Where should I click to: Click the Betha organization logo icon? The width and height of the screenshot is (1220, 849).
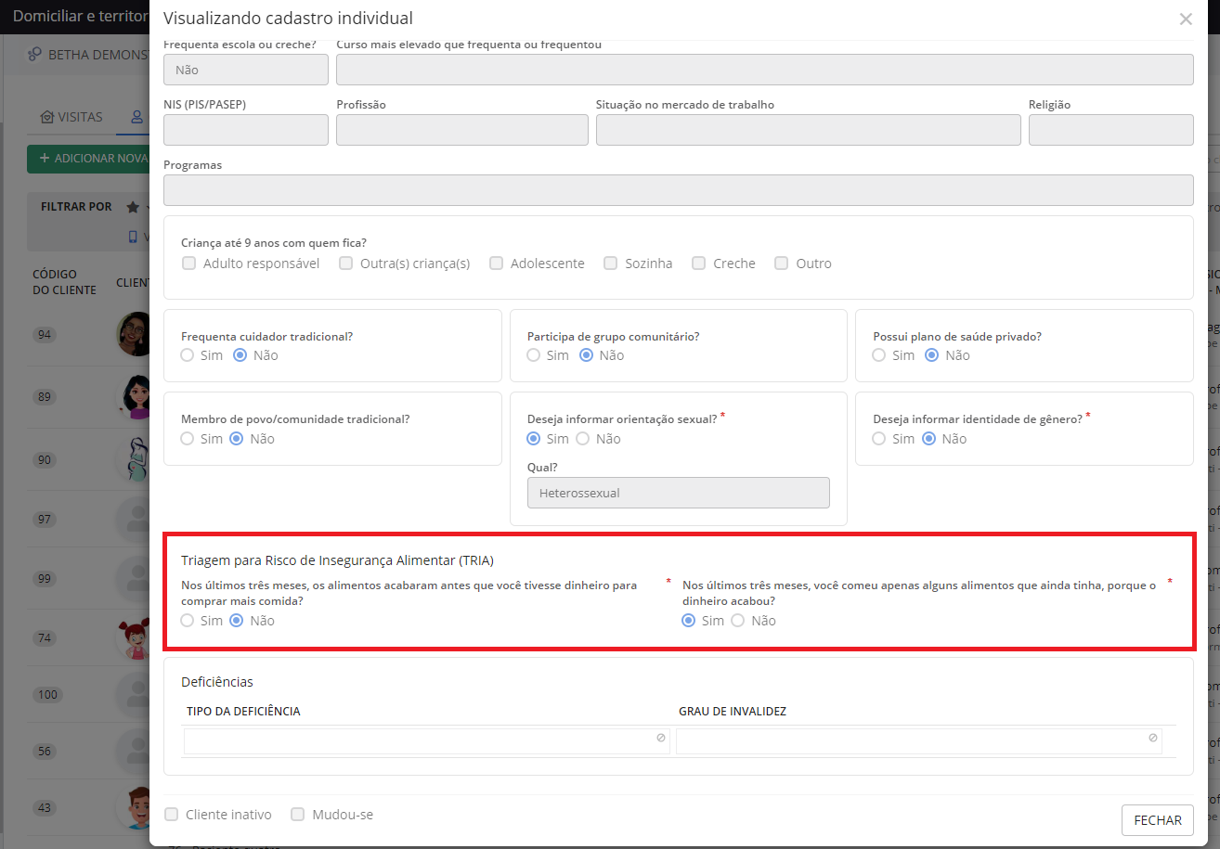point(35,55)
